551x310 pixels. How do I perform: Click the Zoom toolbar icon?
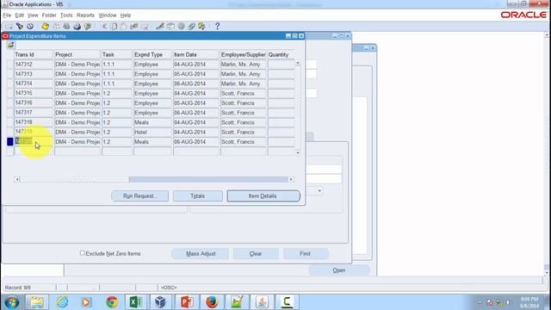coord(170,26)
